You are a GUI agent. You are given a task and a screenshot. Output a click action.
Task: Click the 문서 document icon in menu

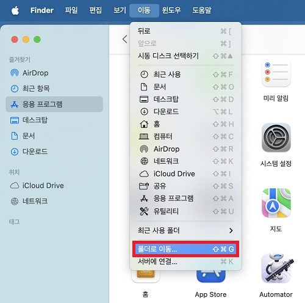[x=144, y=87]
